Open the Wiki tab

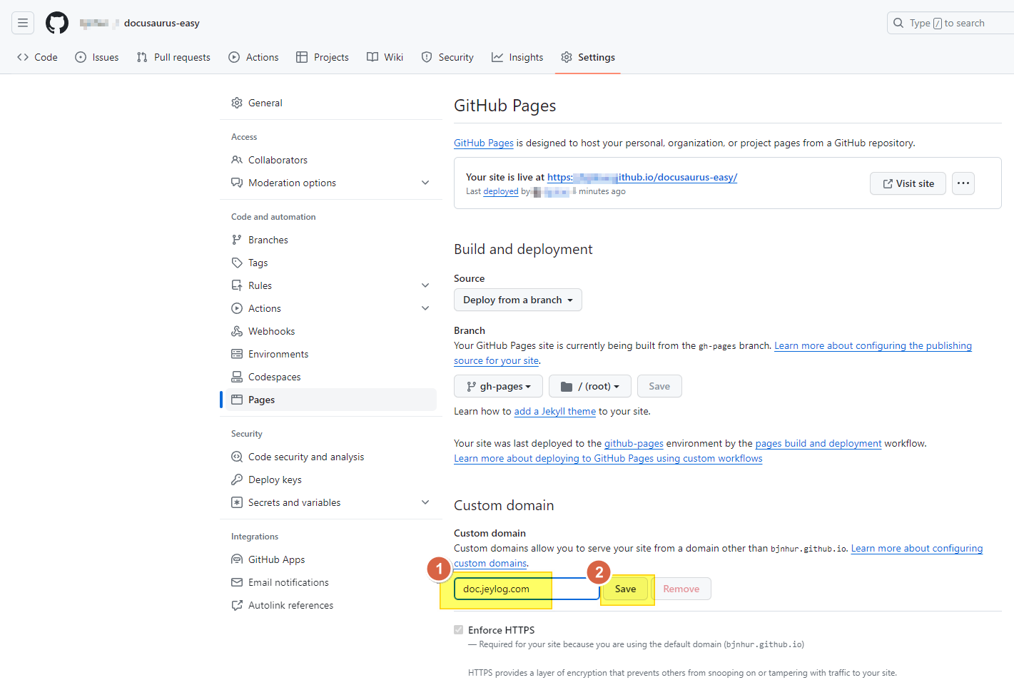click(x=385, y=57)
